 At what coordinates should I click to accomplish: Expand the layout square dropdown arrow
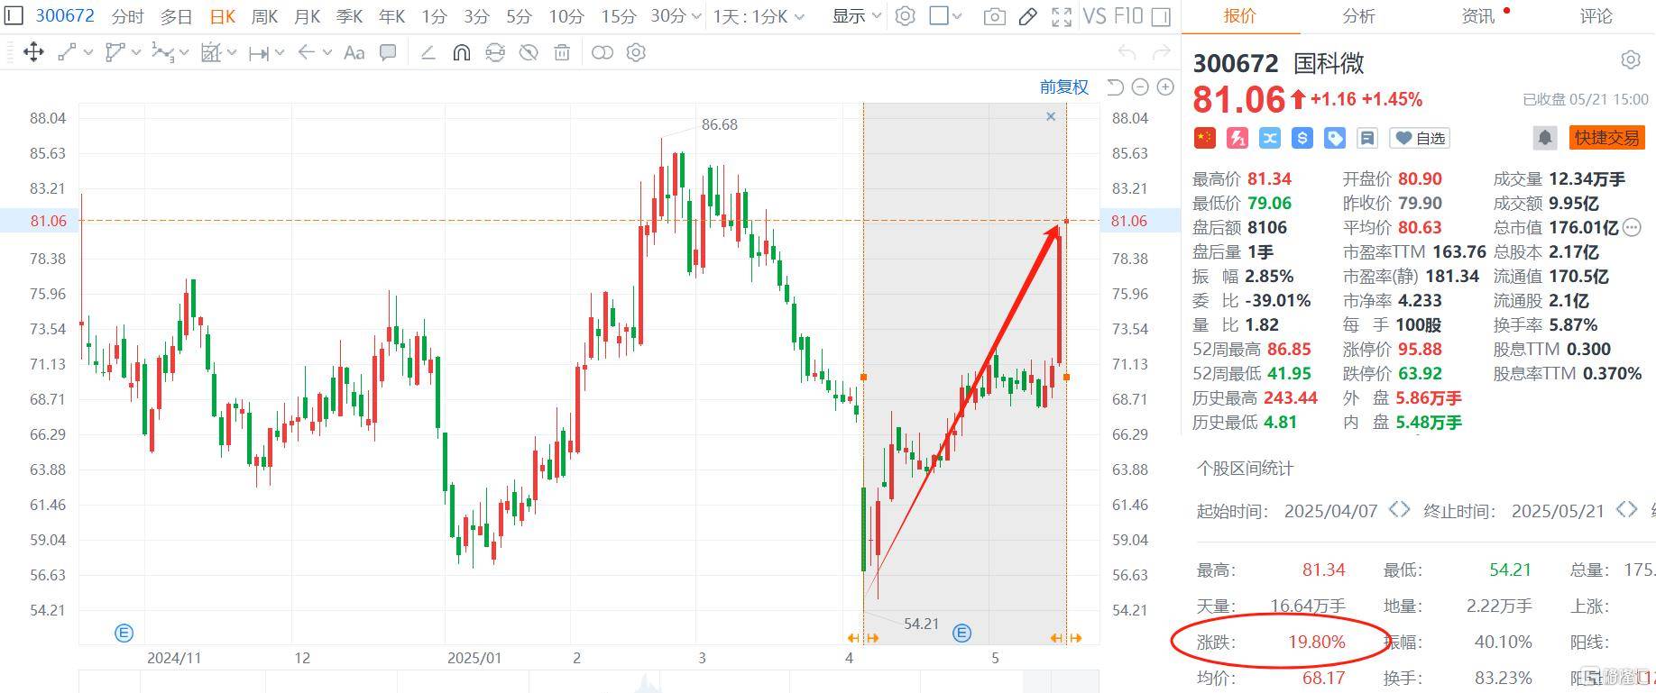[x=957, y=17]
